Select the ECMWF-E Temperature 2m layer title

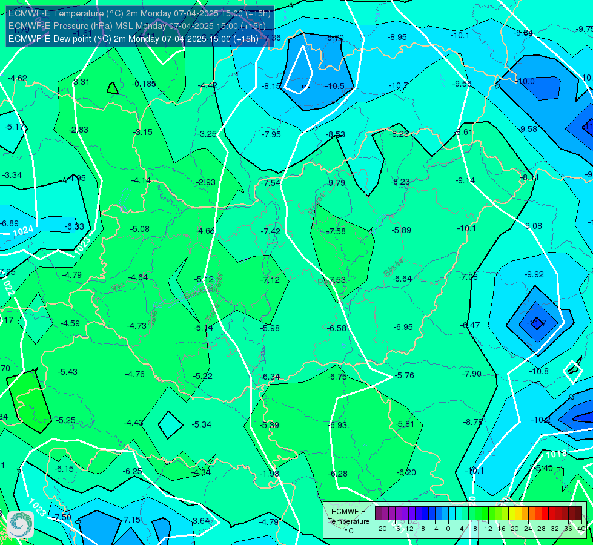click(139, 13)
